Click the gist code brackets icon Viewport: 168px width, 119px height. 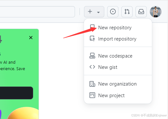(x=92, y=67)
